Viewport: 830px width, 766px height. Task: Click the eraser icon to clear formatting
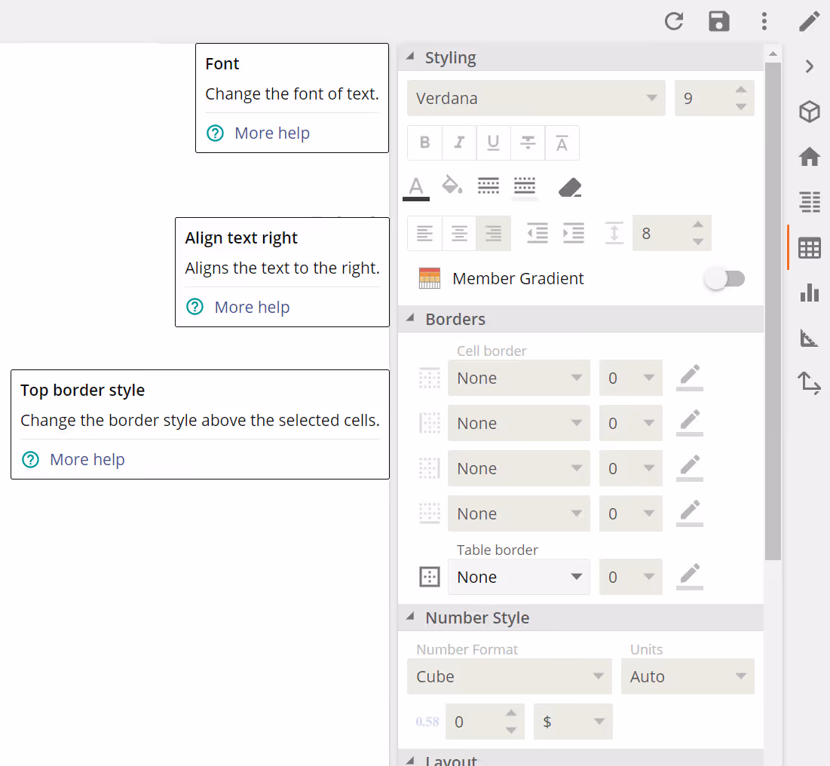coord(570,186)
